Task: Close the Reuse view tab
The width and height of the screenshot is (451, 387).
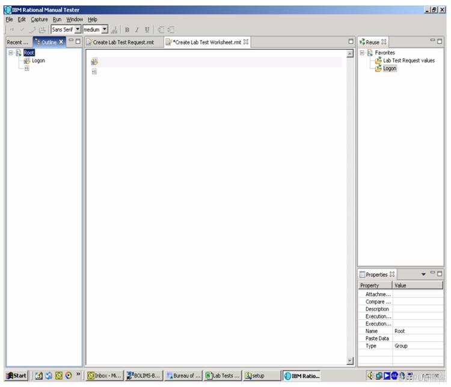Action: pyautogui.click(x=384, y=42)
